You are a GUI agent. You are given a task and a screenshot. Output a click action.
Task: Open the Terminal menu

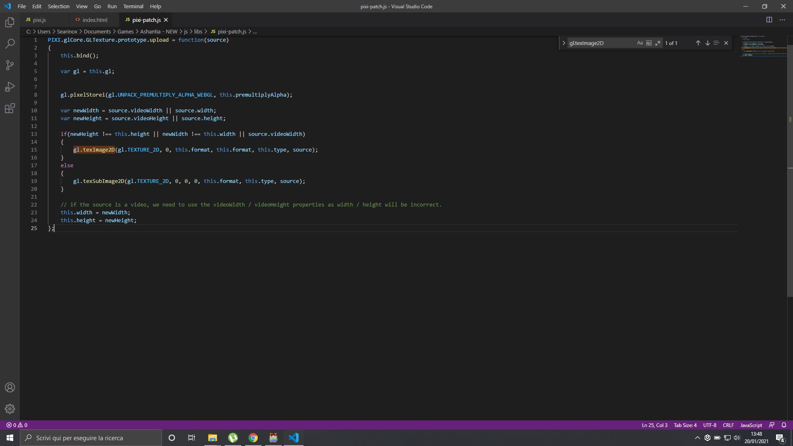coord(133,6)
